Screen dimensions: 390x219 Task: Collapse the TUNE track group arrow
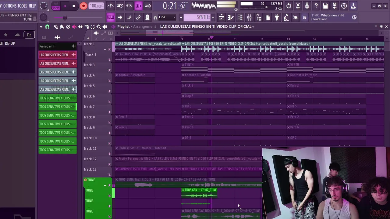pos(105,185)
